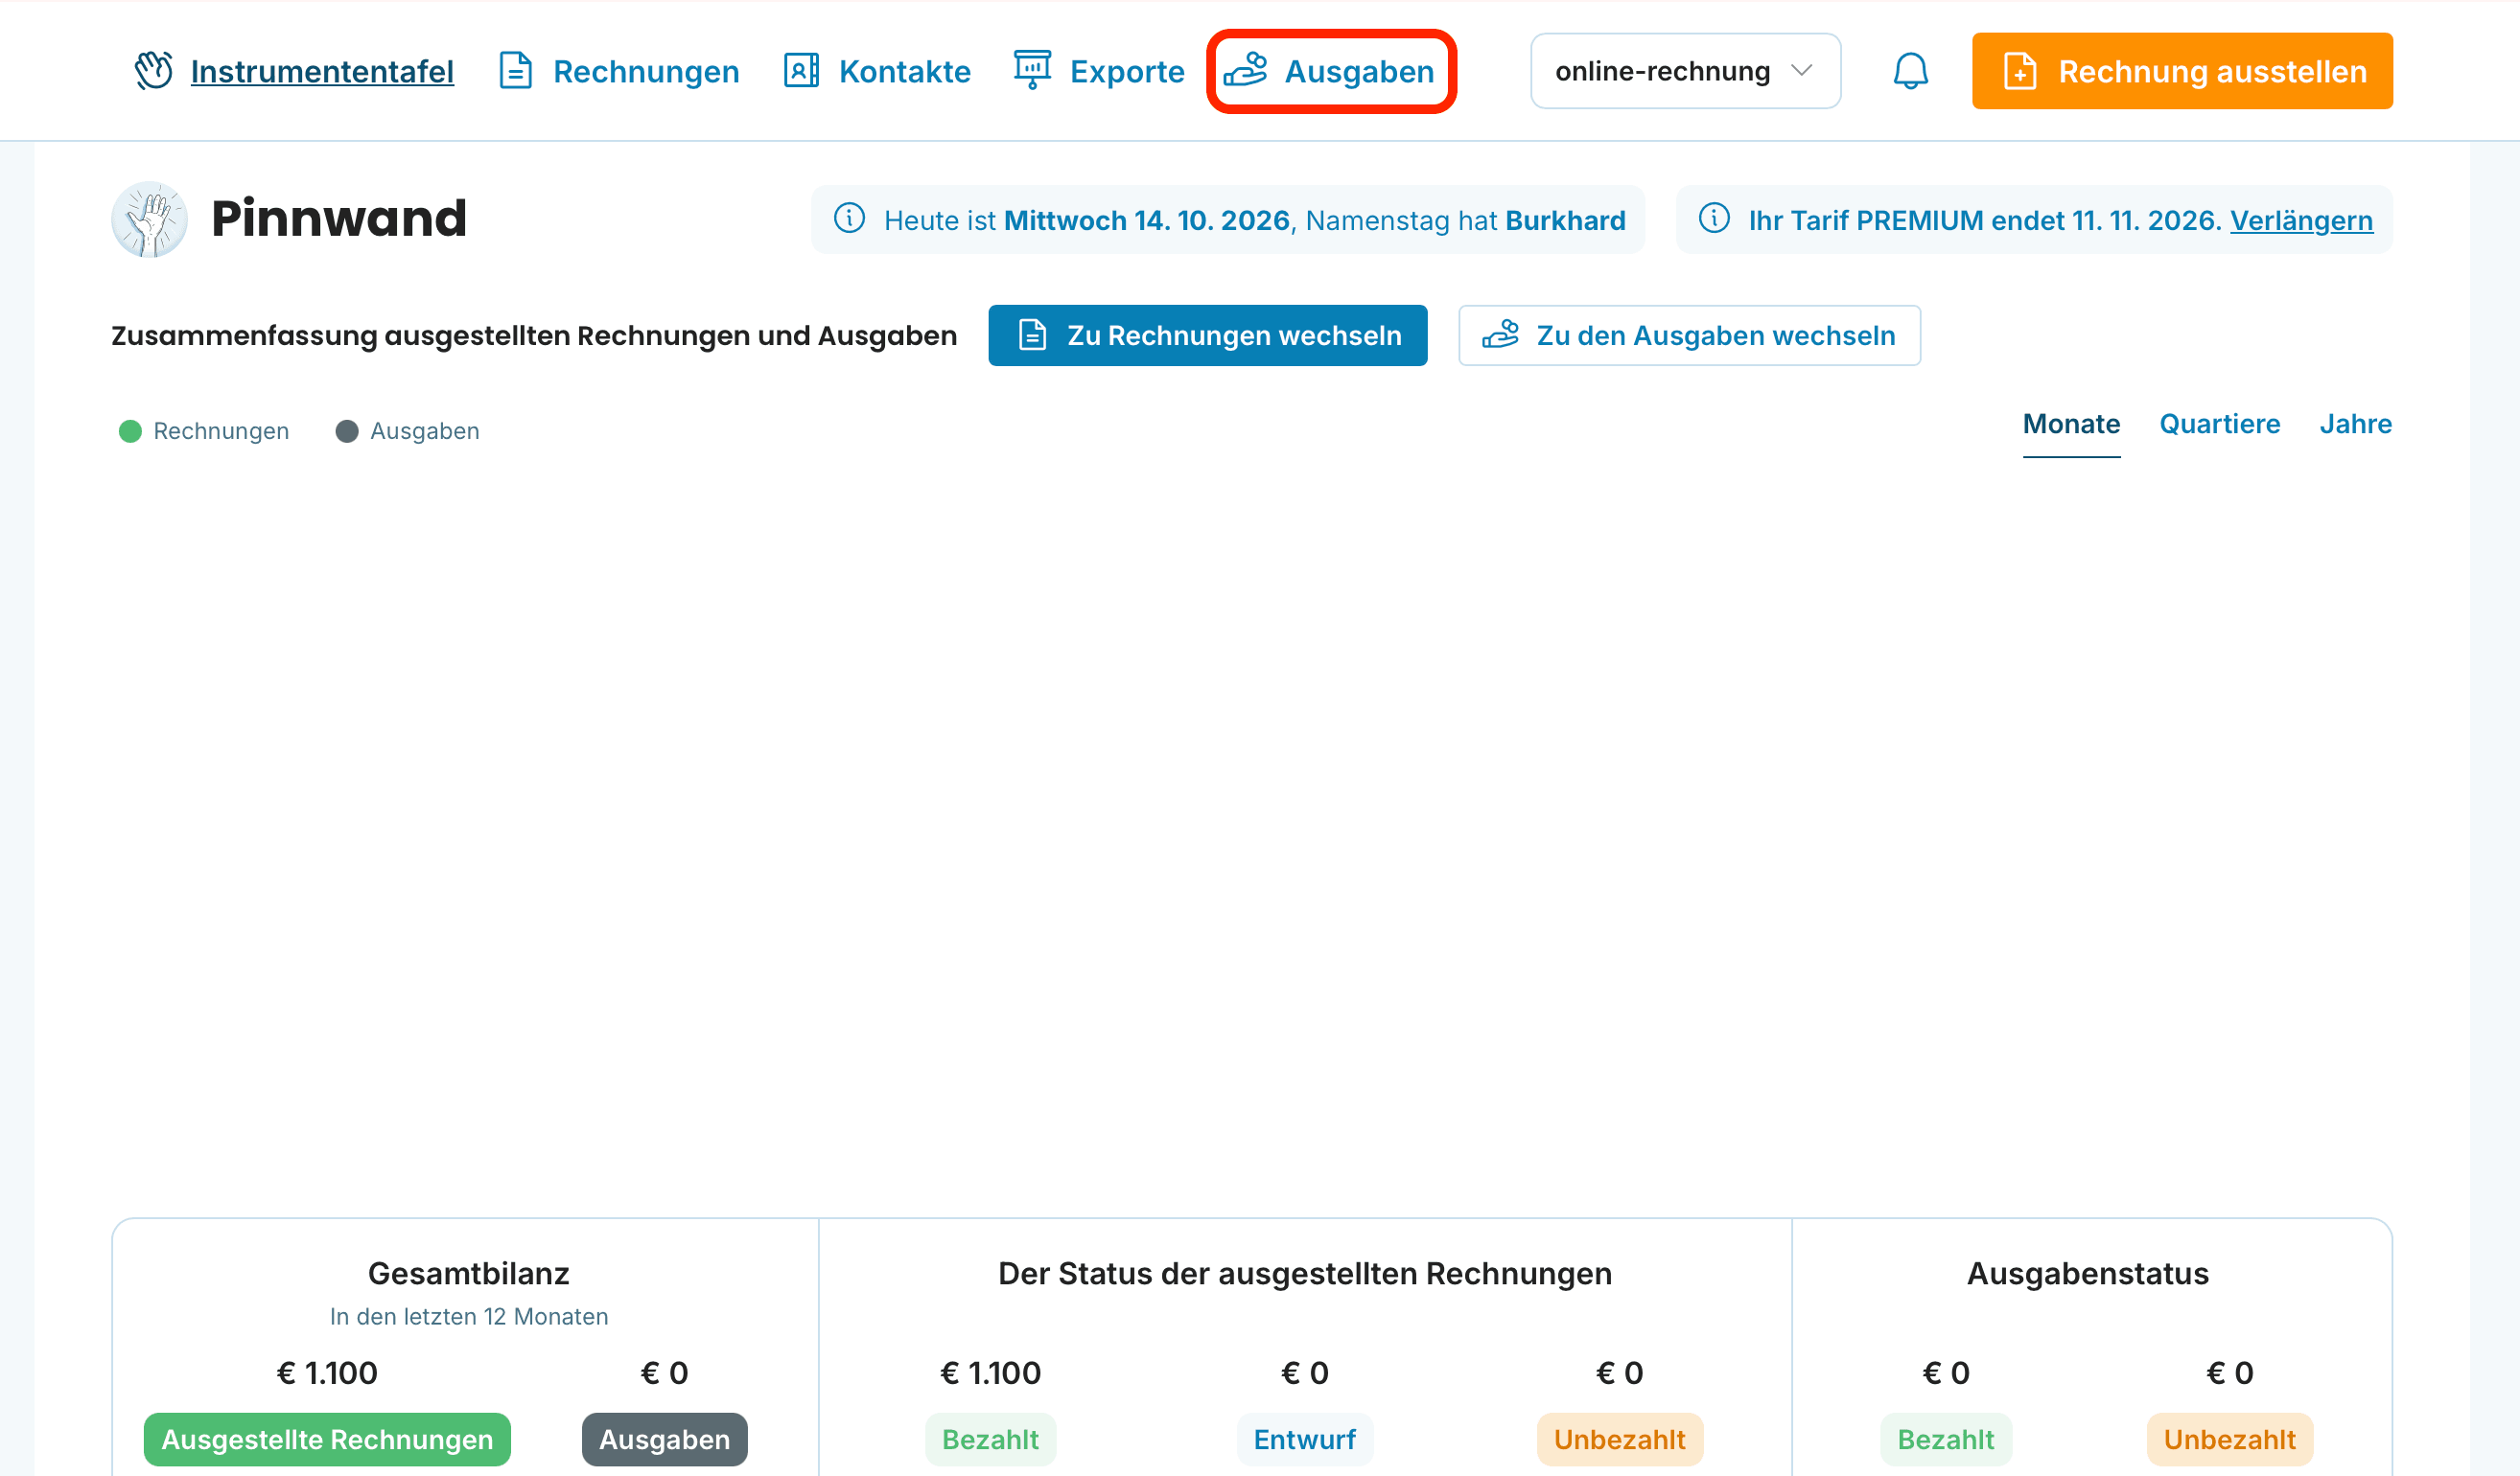Open notifications with the bell icon
The width and height of the screenshot is (2520, 1476).
coord(1910,71)
